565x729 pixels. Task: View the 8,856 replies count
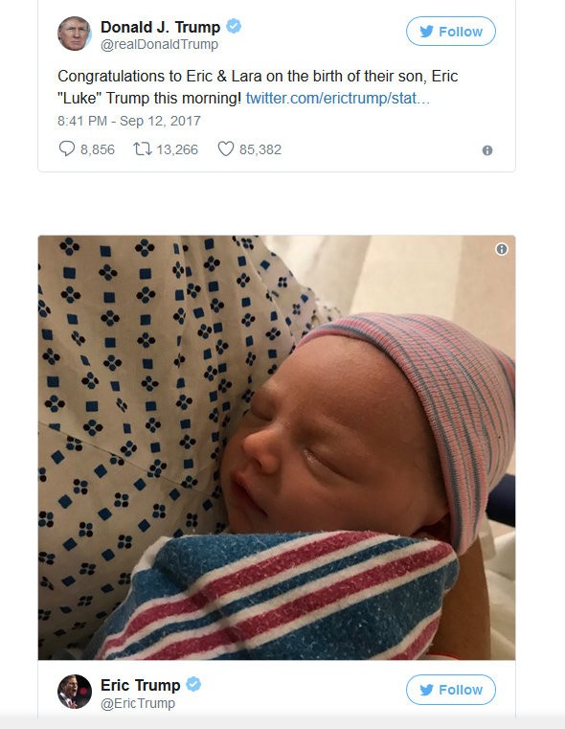(x=98, y=149)
